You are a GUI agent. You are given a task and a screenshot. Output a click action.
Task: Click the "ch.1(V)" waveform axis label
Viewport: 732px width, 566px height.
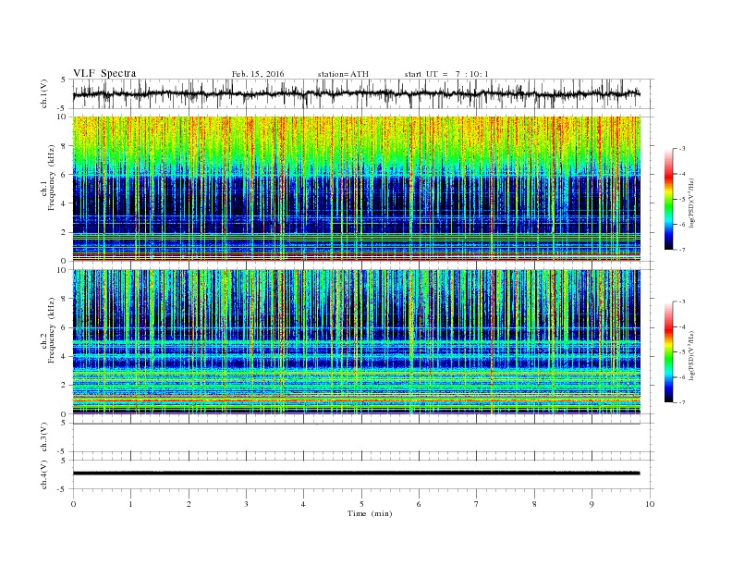(x=43, y=93)
